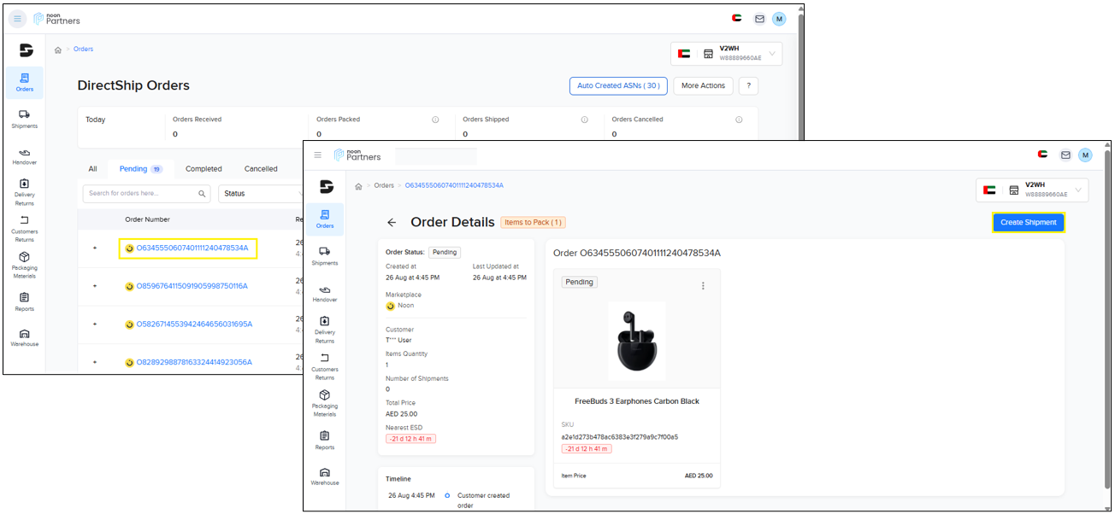Viewport: 1115px width, 514px height.
Task: Switch to the Pending orders tab
Action: (141, 169)
